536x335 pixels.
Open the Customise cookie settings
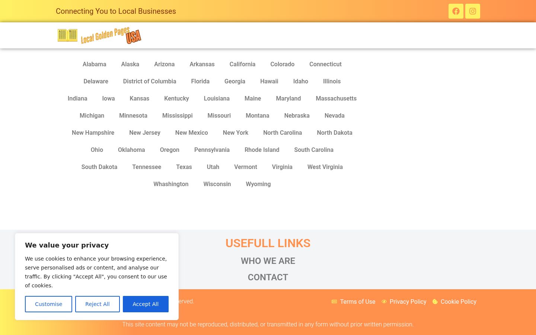point(48,304)
